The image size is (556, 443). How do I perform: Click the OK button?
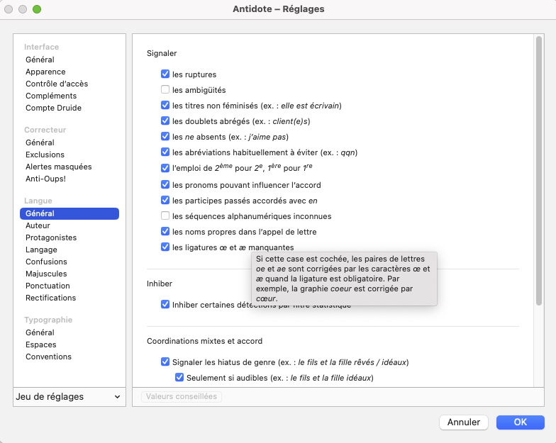(x=520, y=422)
